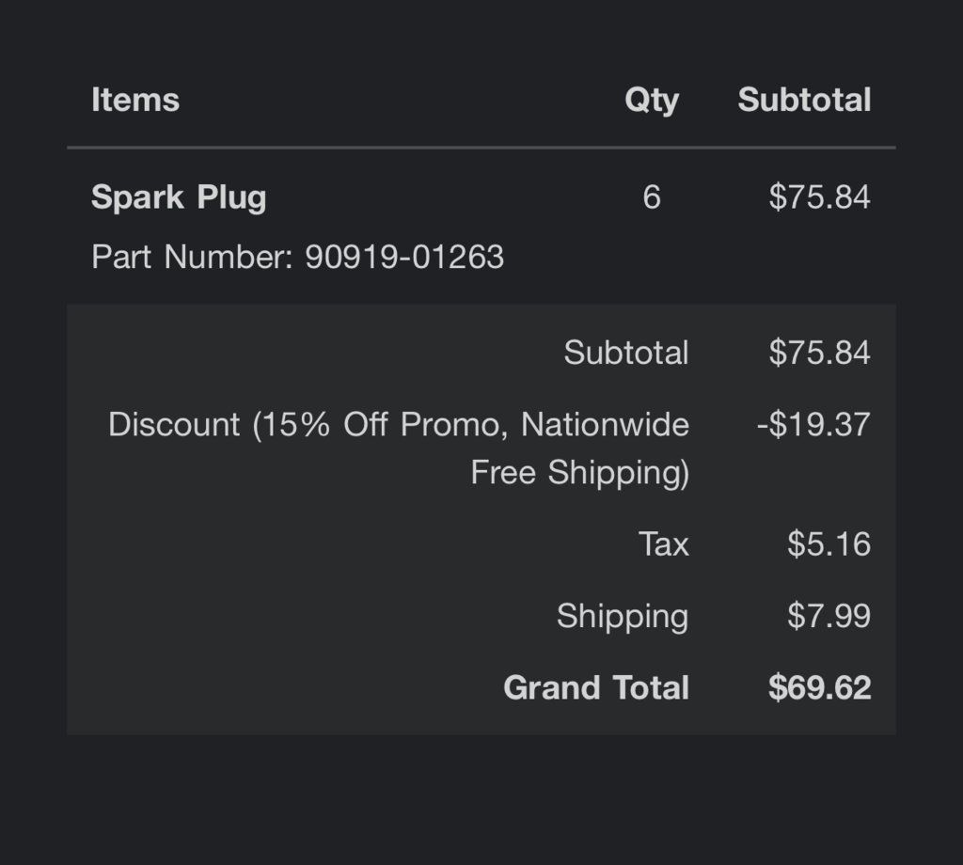
Task: Click the header divider line below Items
Action: pos(481,148)
